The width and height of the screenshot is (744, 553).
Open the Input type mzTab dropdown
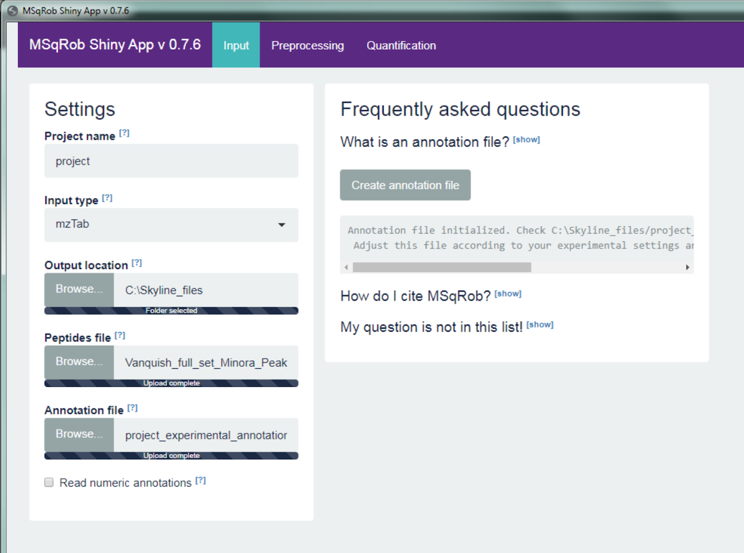tap(171, 225)
